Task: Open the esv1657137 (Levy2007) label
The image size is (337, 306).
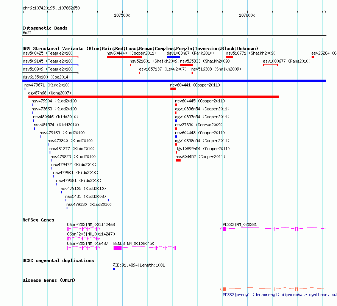Action: click(x=163, y=69)
